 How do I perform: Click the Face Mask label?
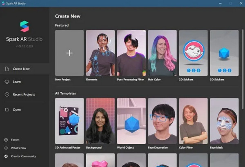tap(216, 147)
